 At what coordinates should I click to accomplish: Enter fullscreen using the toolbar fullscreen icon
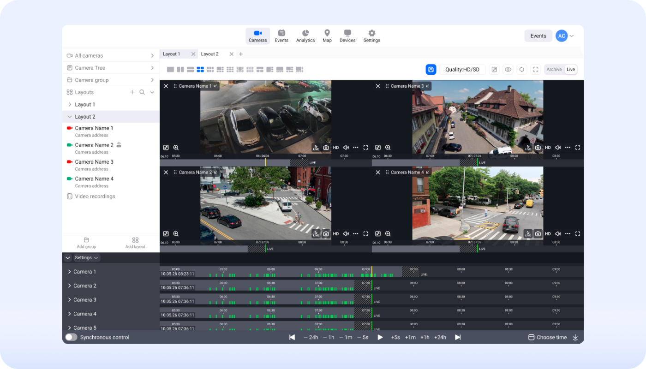(x=536, y=70)
